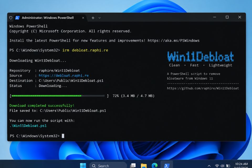252x168 pixels.
Task: Click the 'File saved to:' path line
Action: click(x=58, y=111)
